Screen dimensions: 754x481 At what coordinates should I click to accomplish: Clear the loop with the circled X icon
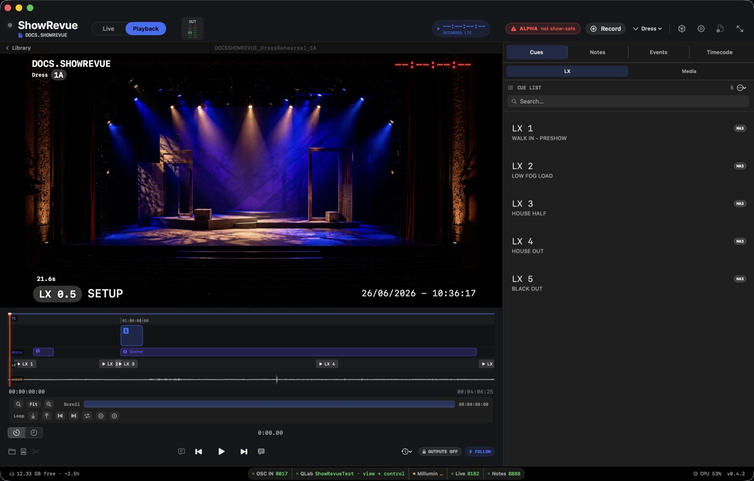(114, 416)
